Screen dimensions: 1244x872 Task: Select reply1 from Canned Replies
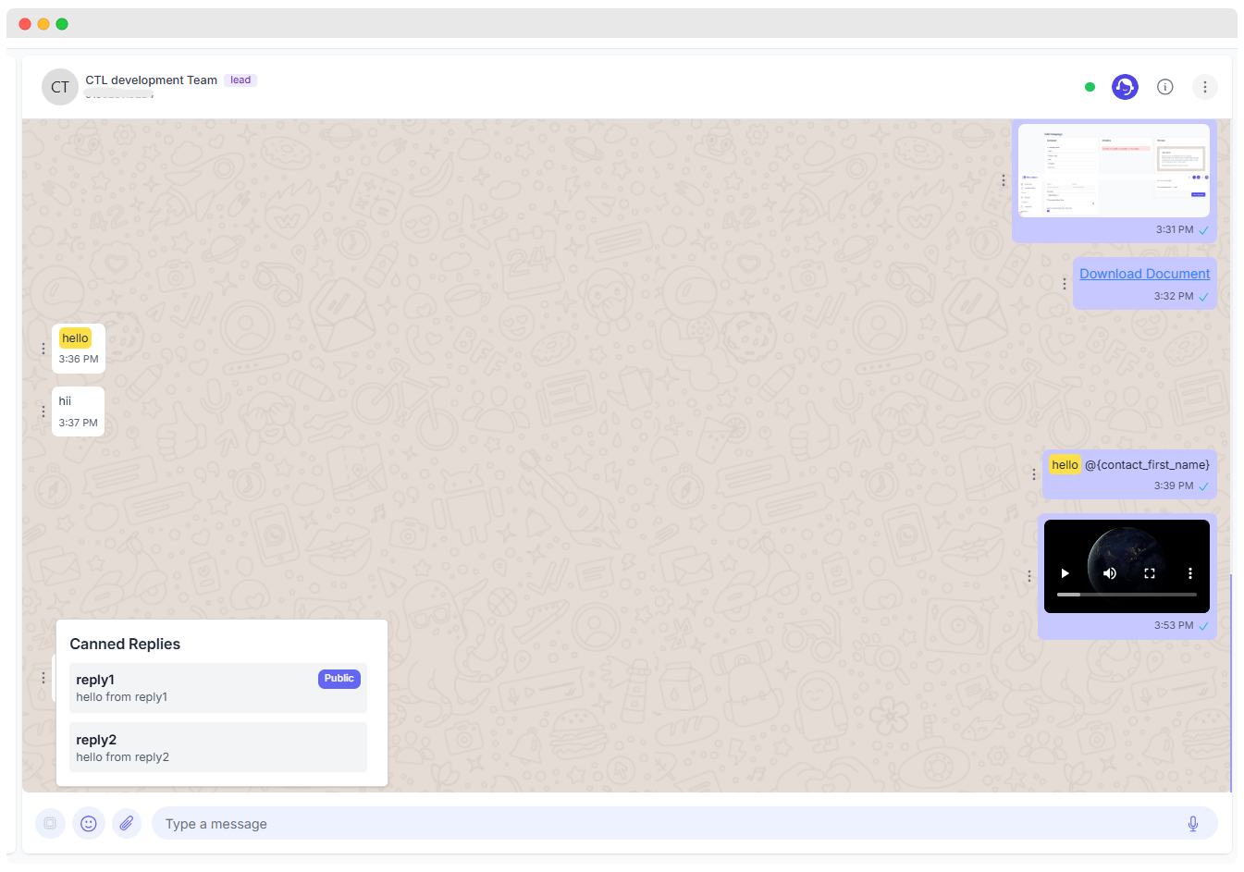pyautogui.click(x=218, y=687)
